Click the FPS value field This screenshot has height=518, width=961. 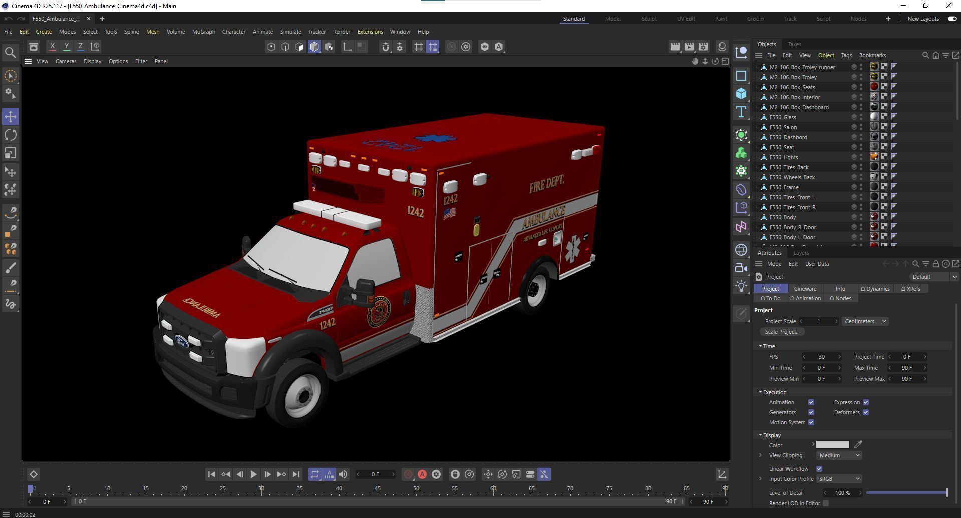click(x=822, y=357)
